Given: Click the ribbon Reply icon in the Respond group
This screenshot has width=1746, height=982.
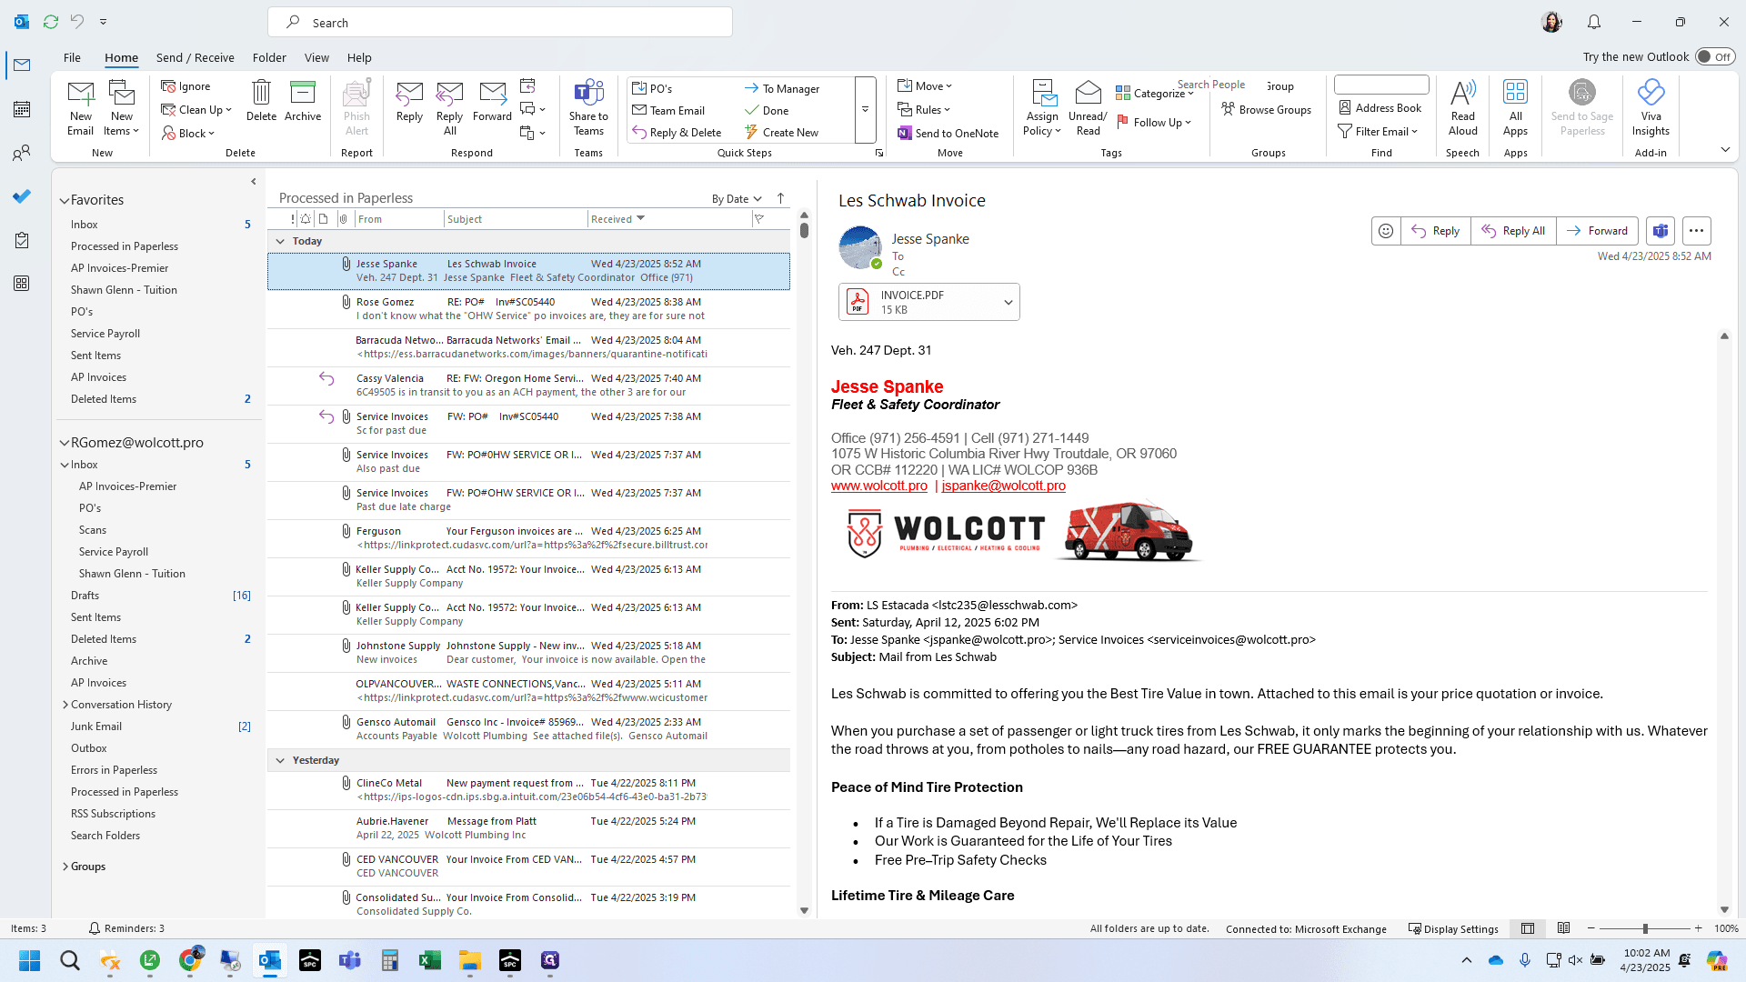Looking at the screenshot, I should (409, 101).
